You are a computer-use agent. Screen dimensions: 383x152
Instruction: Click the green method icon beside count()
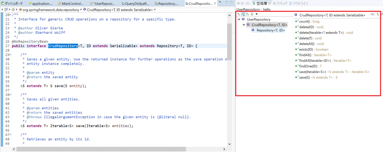(297, 21)
